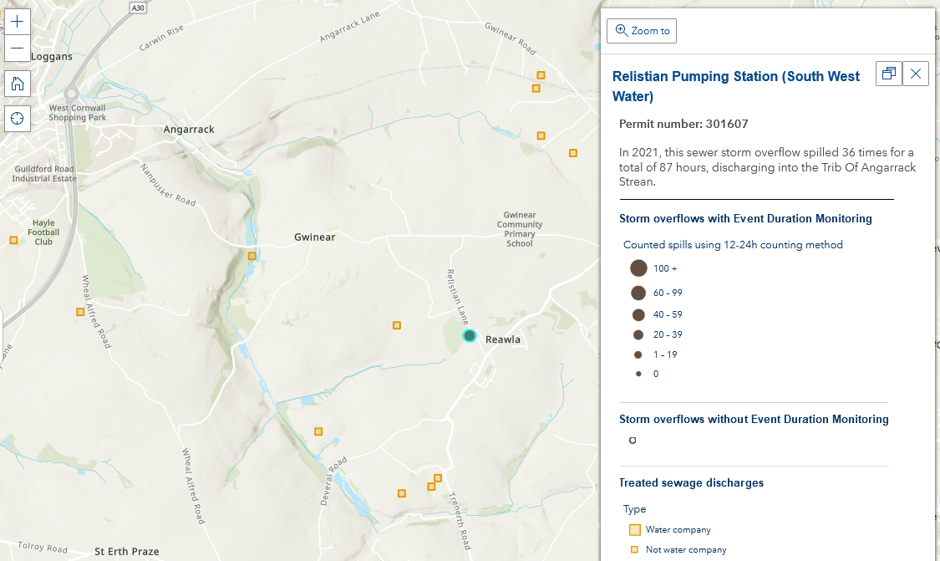Image resolution: width=940 pixels, height=561 pixels.
Task: Zoom in on the map
Action: pyautogui.click(x=17, y=22)
